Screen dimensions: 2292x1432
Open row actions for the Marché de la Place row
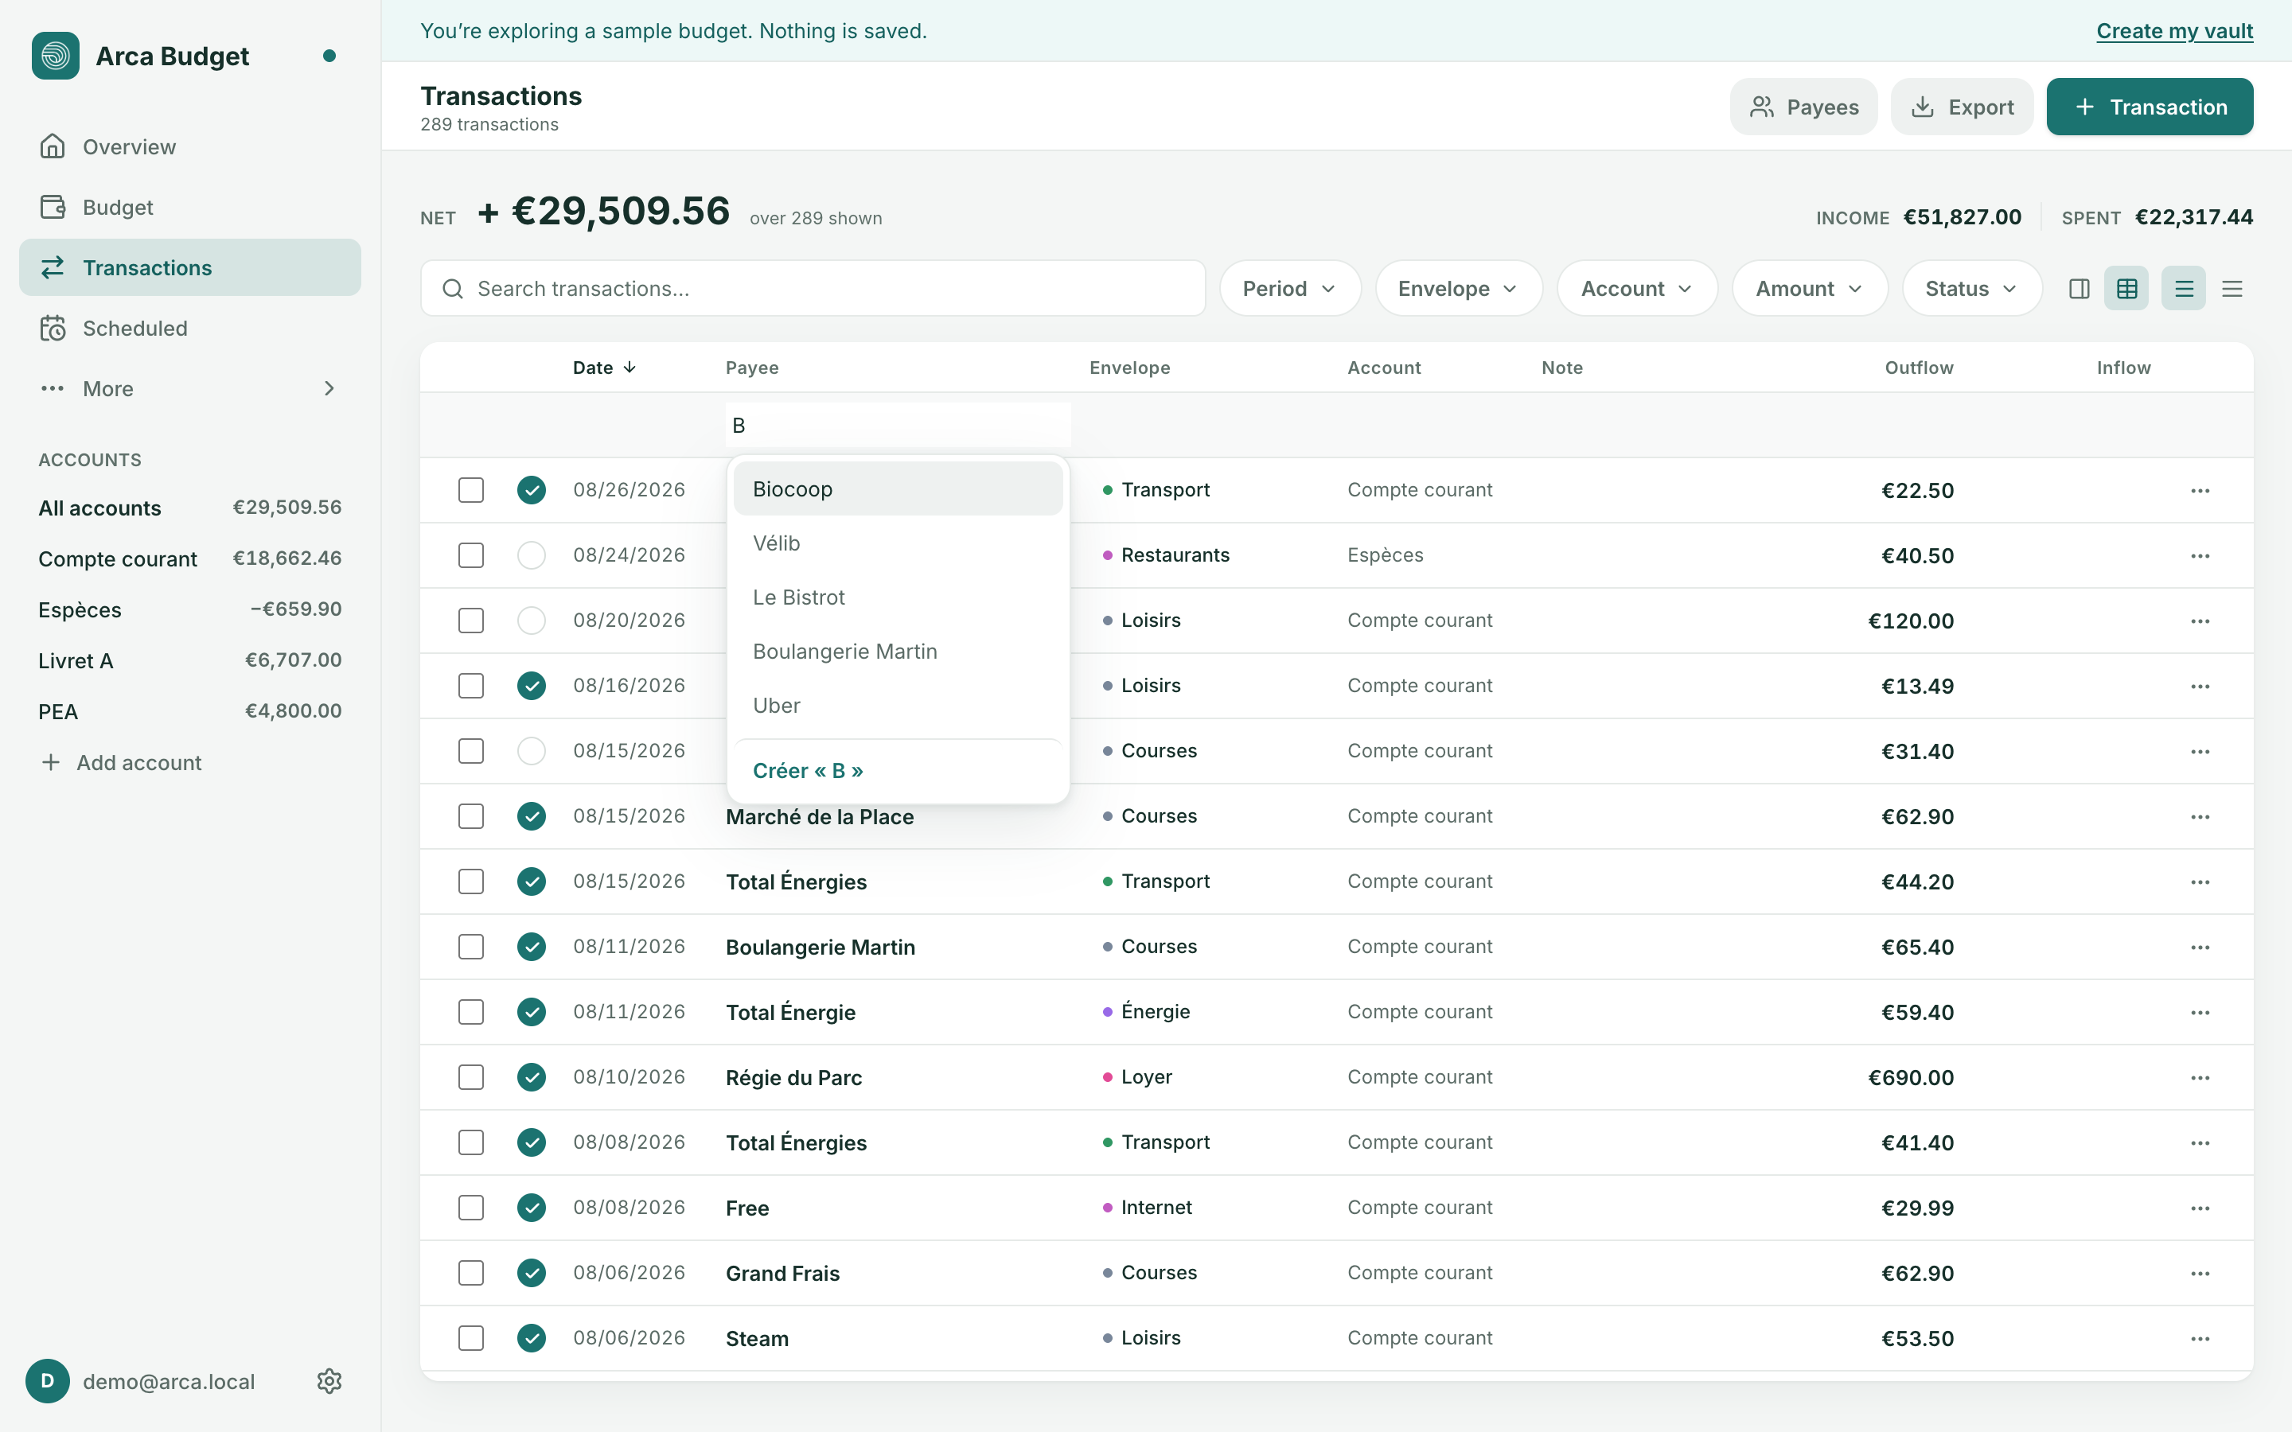tap(2200, 816)
